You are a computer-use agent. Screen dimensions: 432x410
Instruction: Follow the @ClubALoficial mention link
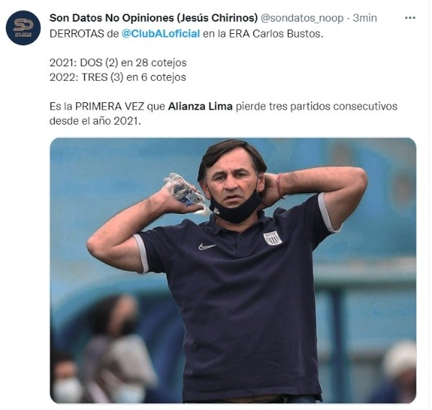click(x=161, y=34)
